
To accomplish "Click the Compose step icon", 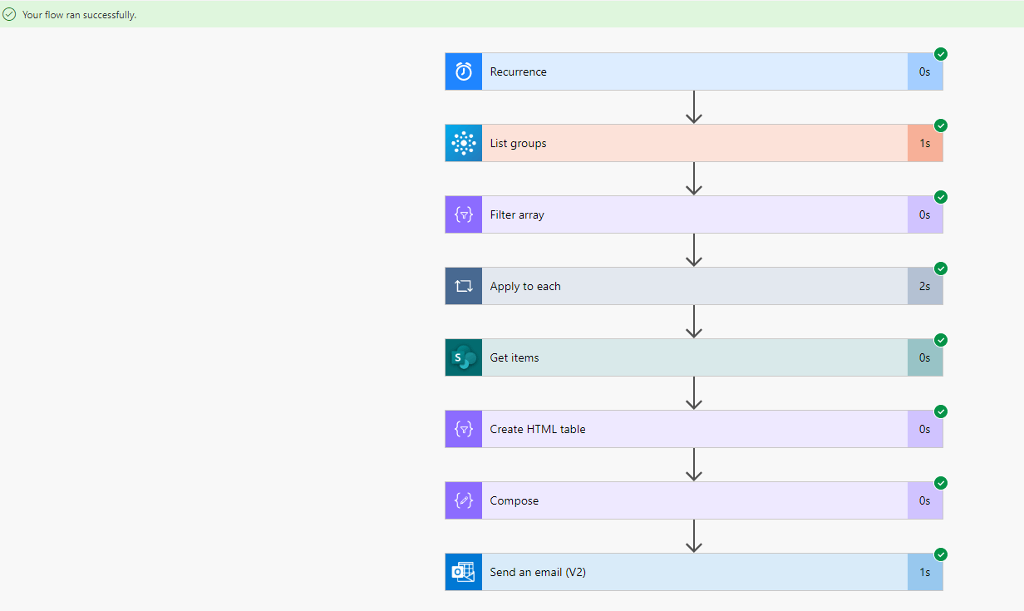I will [x=464, y=500].
